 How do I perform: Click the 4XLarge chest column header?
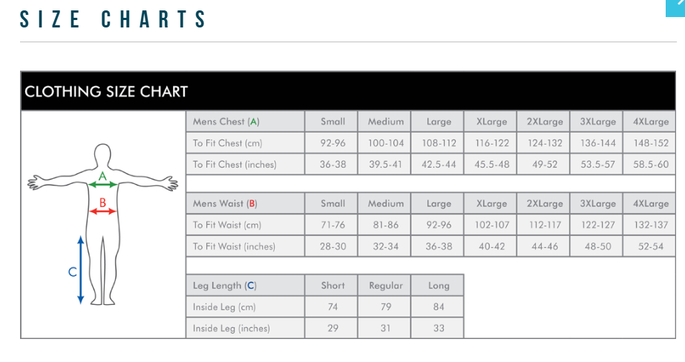click(651, 122)
